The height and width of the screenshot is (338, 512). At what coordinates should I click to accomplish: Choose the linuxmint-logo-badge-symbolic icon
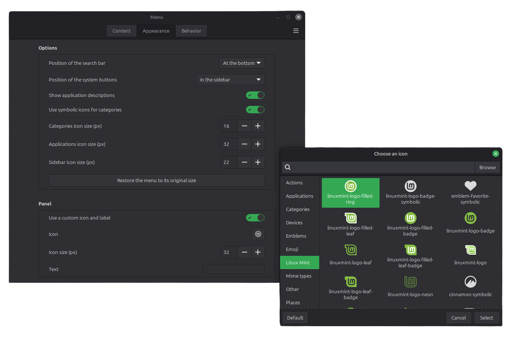(410, 193)
